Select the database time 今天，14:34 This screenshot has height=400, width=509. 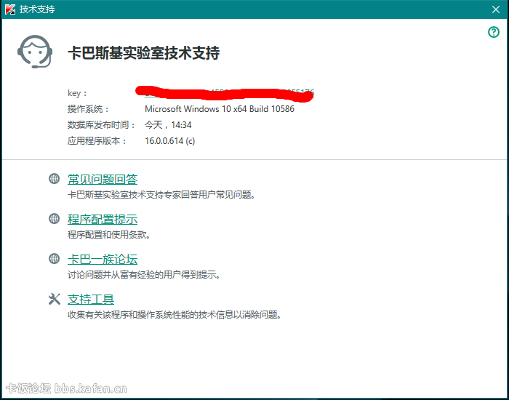168,124
